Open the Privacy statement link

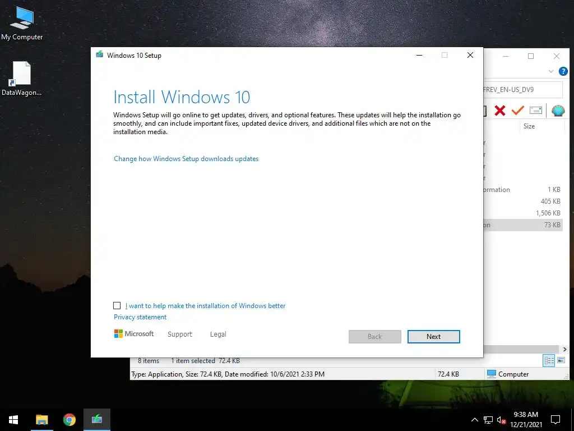click(140, 317)
